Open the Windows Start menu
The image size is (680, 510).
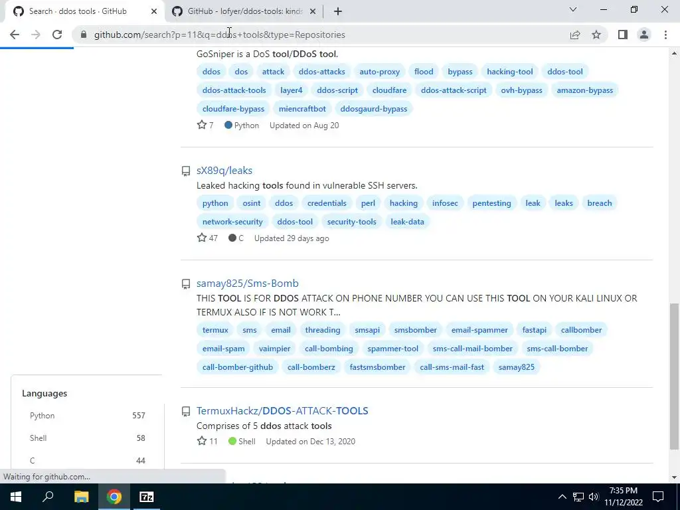[16, 497]
